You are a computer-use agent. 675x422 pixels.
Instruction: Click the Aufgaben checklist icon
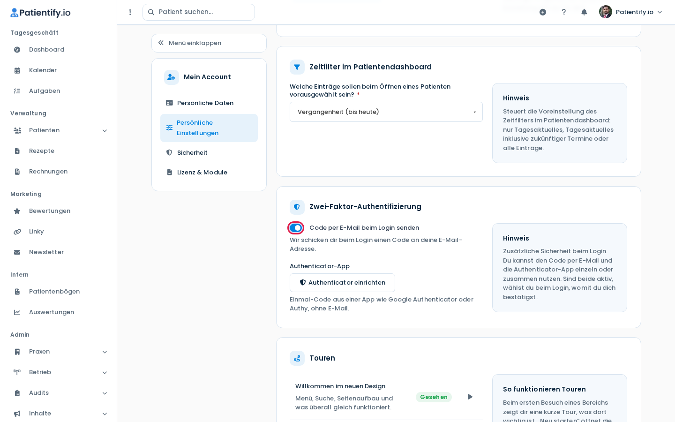(x=17, y=91)
